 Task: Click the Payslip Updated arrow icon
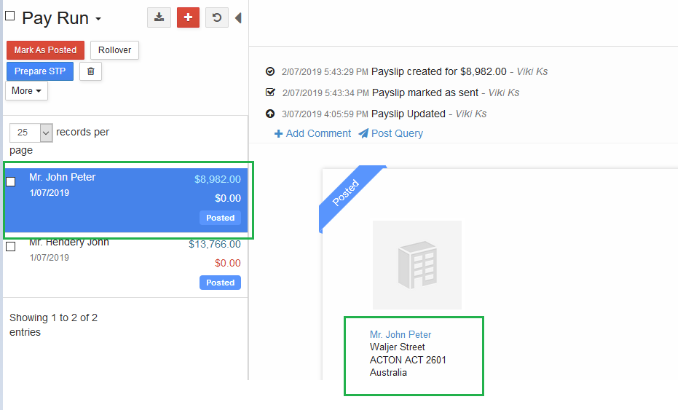click(x=270, y=114)
